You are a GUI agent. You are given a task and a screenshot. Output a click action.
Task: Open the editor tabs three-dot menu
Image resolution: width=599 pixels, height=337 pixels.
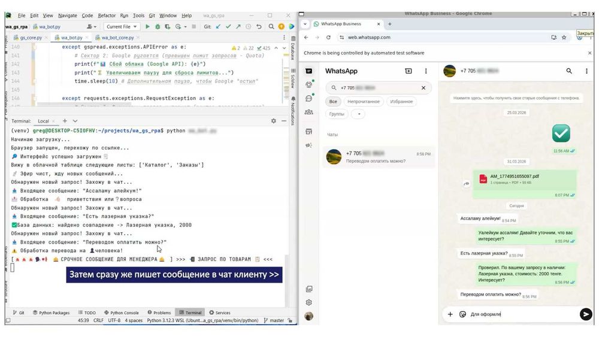pyautogui.click(x=284, y=37)
